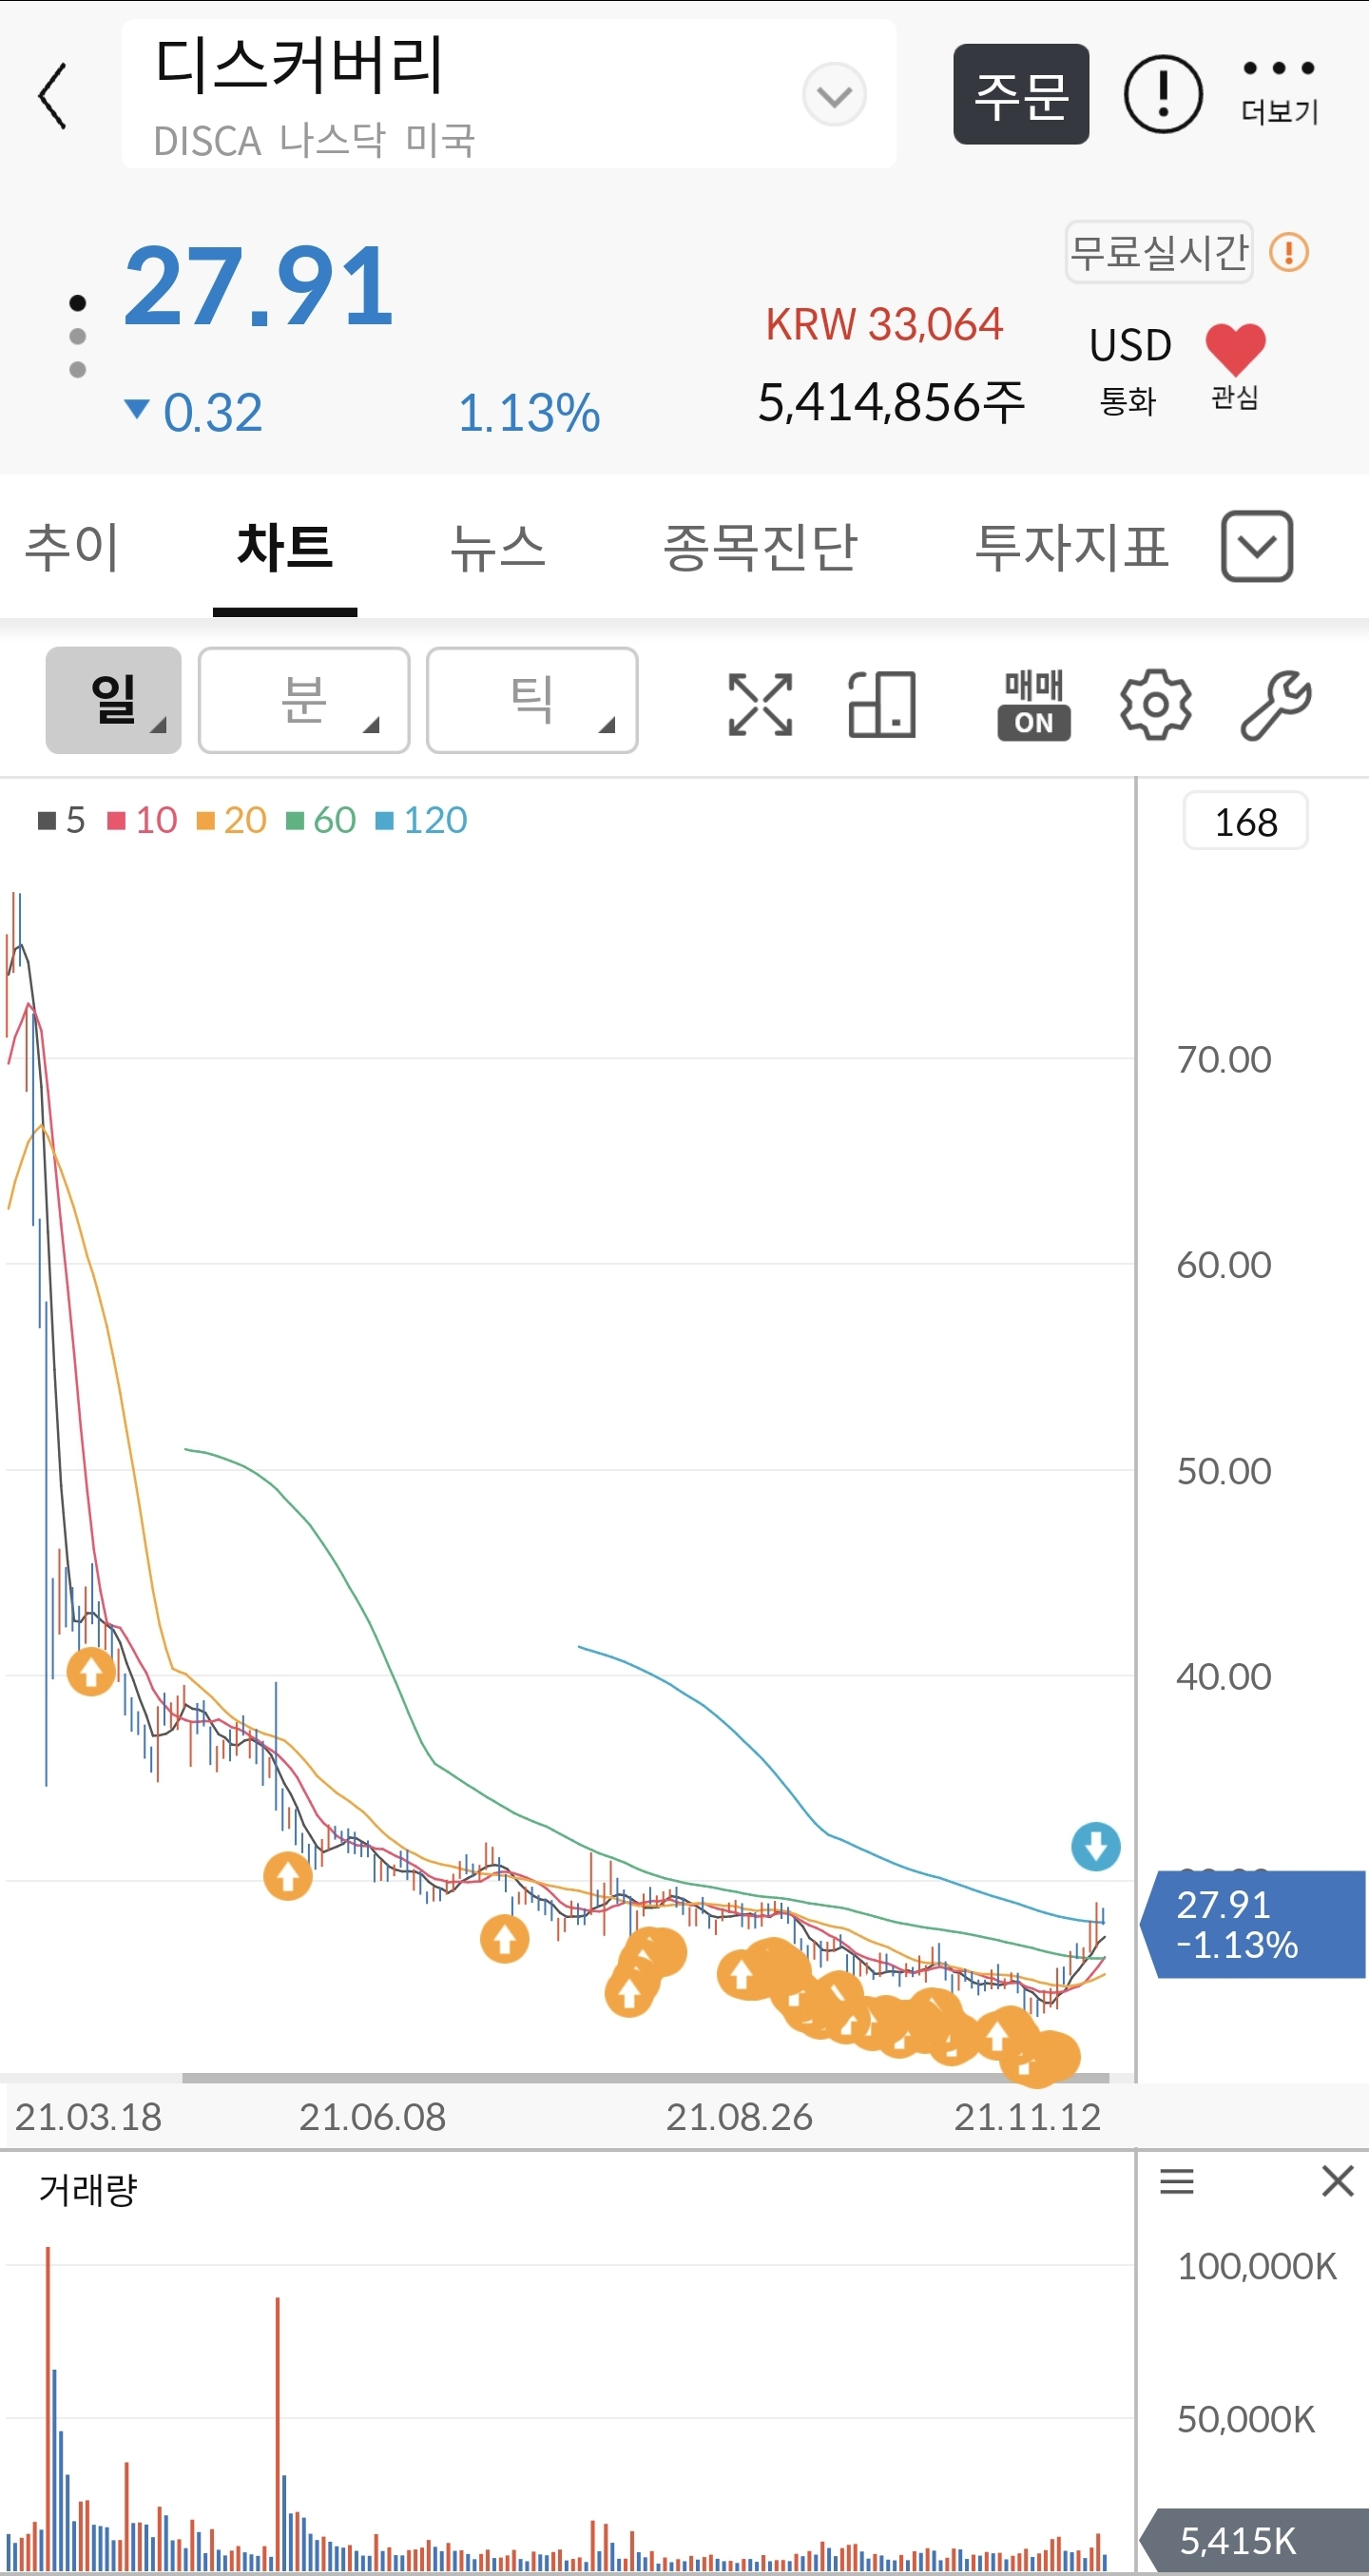This screenshot has width=1369, height=2576.
Task: Select the 일 daily period dropdown
Action: 114,700
